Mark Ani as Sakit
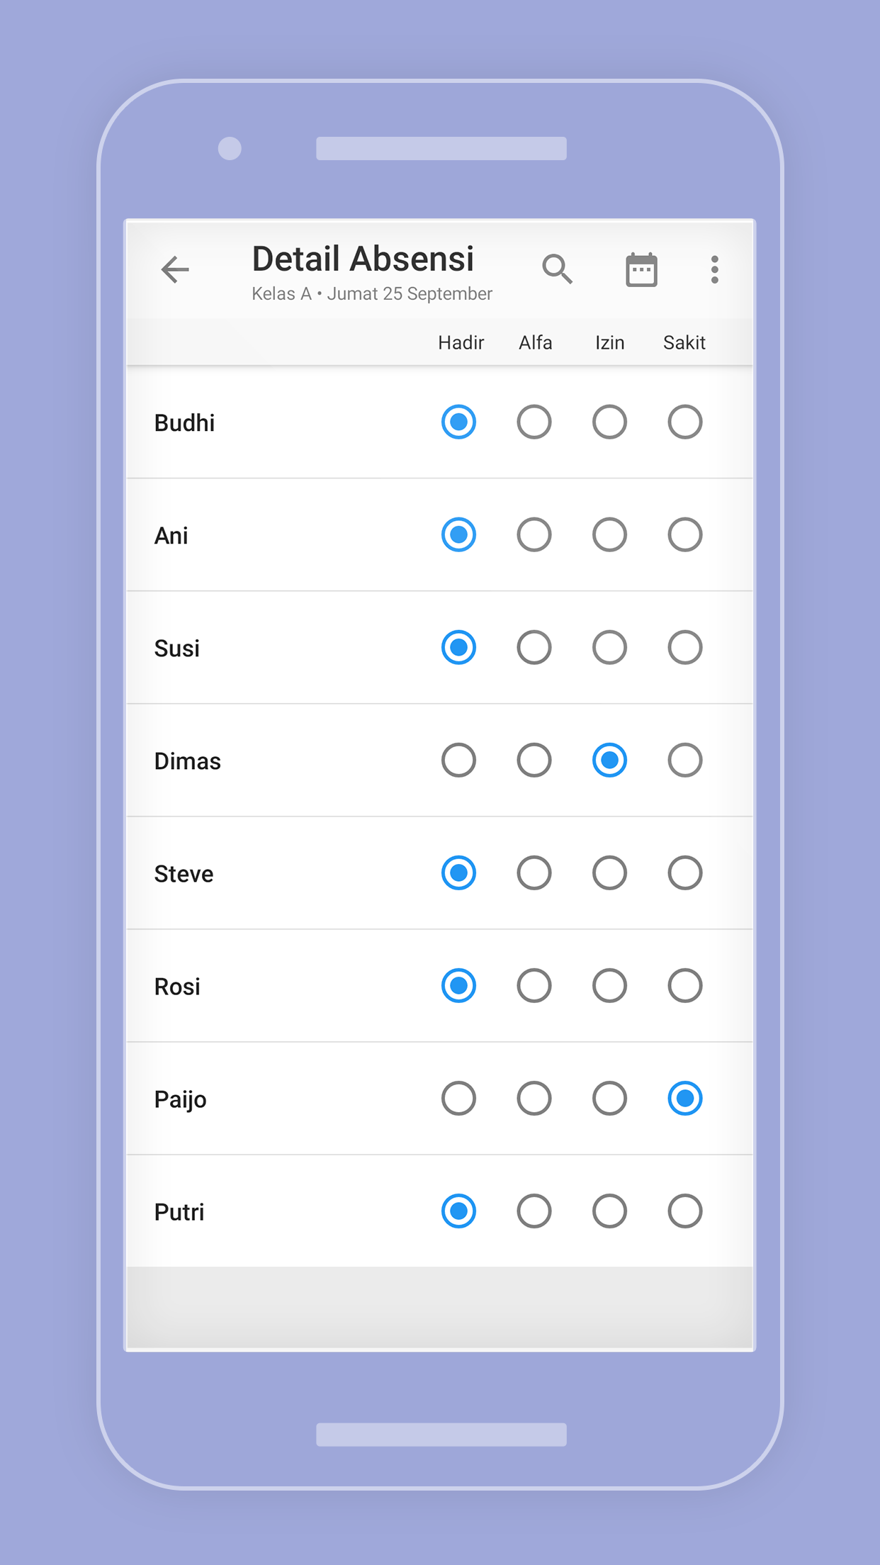Screen dimensions: 880x1565 684,535
